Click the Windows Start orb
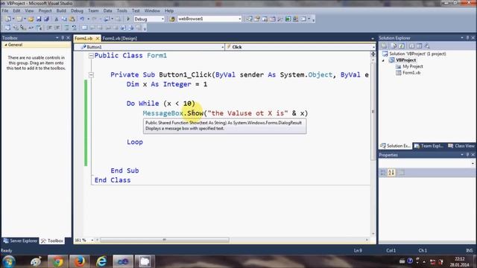 (x=9, y=261)
